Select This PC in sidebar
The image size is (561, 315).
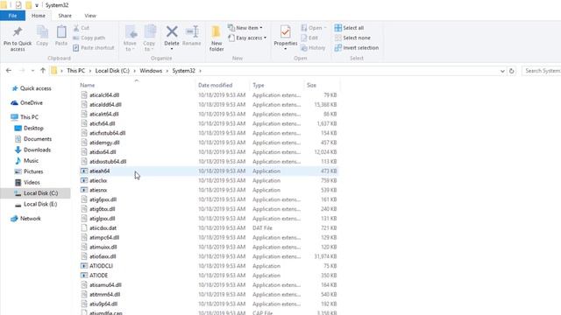[29, 117]
